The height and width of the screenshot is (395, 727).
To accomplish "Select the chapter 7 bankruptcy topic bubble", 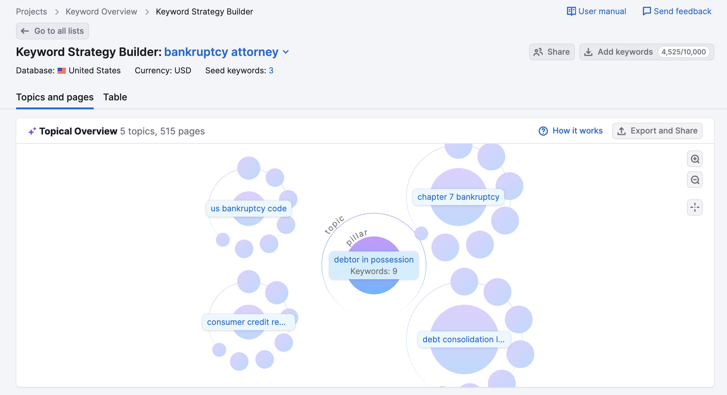I will [458, 197].
